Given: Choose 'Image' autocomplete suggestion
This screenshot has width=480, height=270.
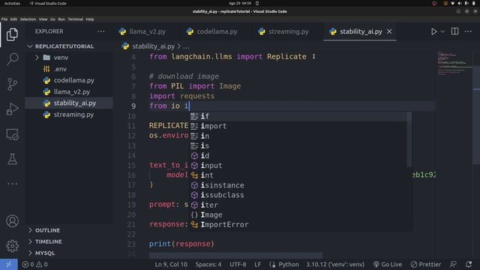Looking at the screenshot, I should click(298, 215).
